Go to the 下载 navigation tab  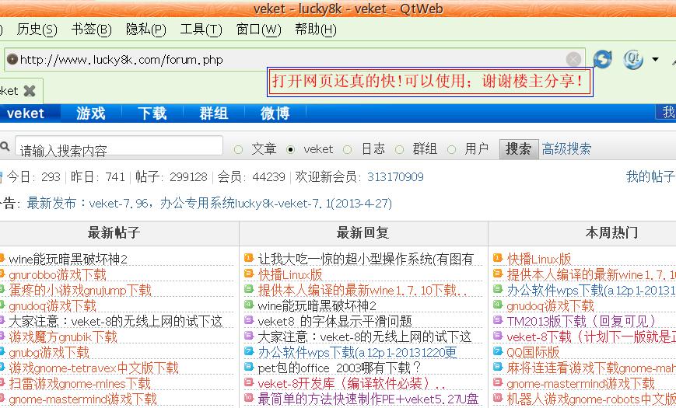[x=152, y=113]
